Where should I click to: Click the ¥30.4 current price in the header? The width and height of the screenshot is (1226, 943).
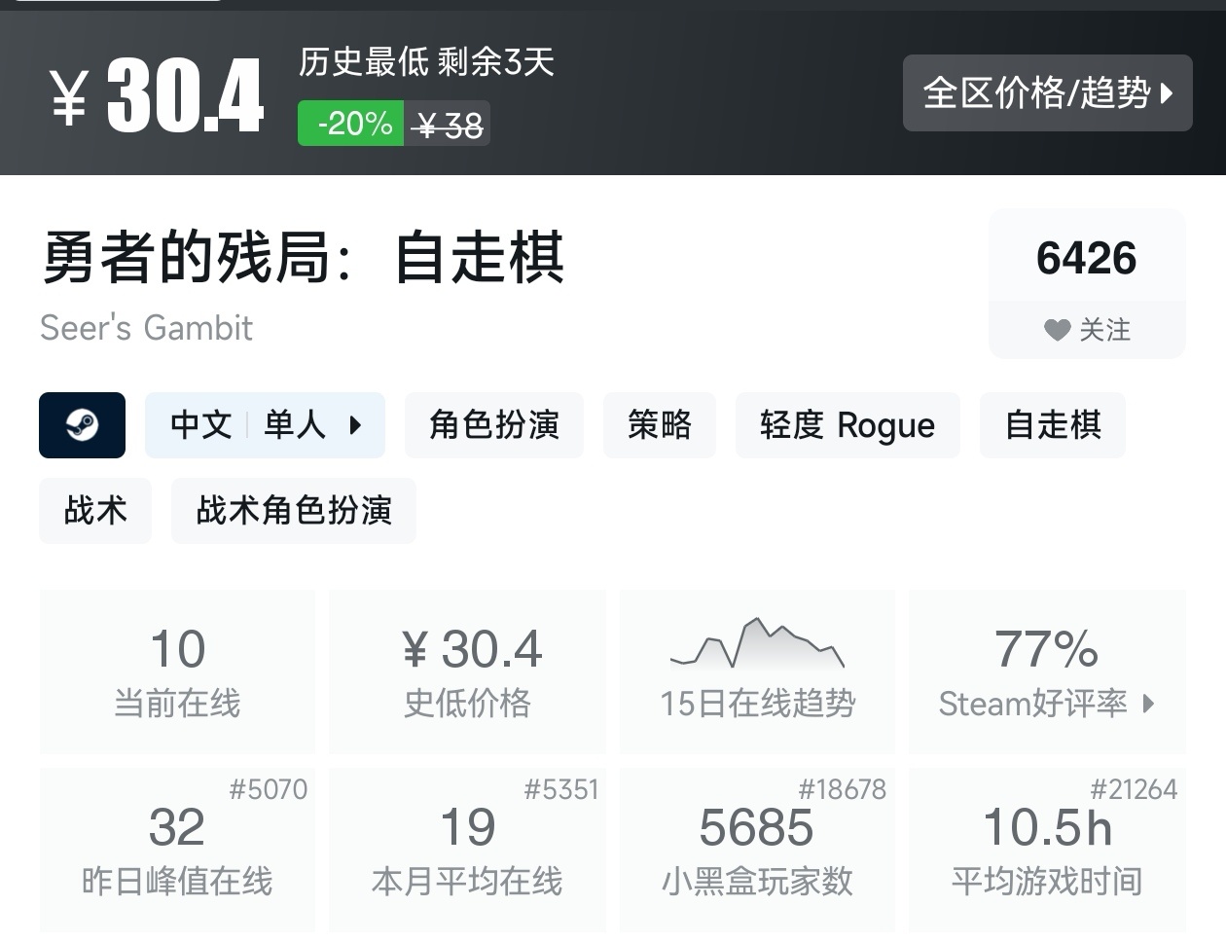coord(157,95)
